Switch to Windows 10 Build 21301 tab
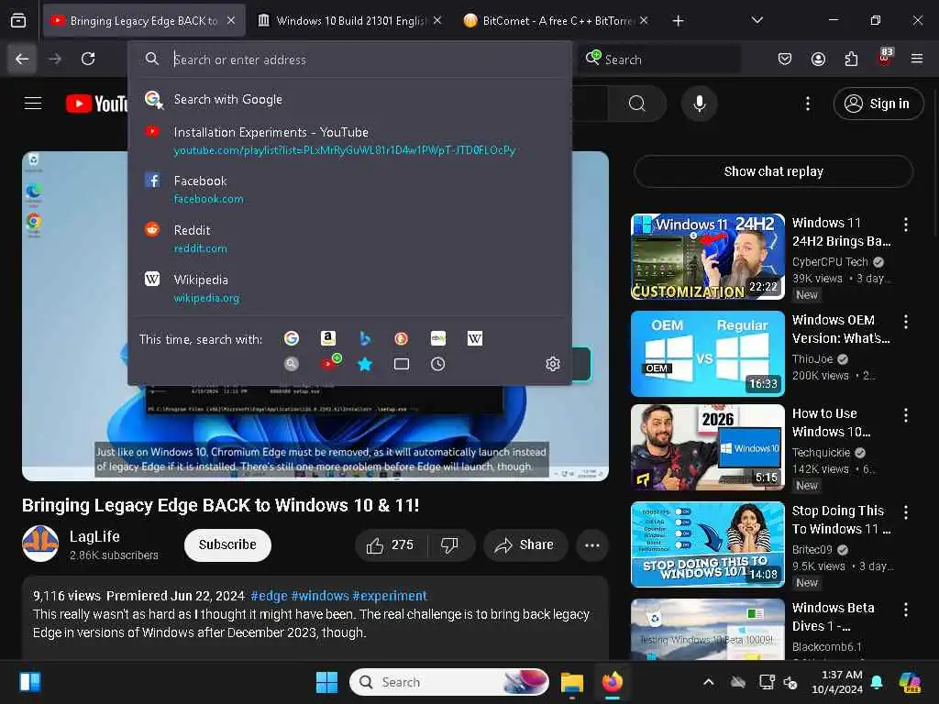 pos(350,21)
